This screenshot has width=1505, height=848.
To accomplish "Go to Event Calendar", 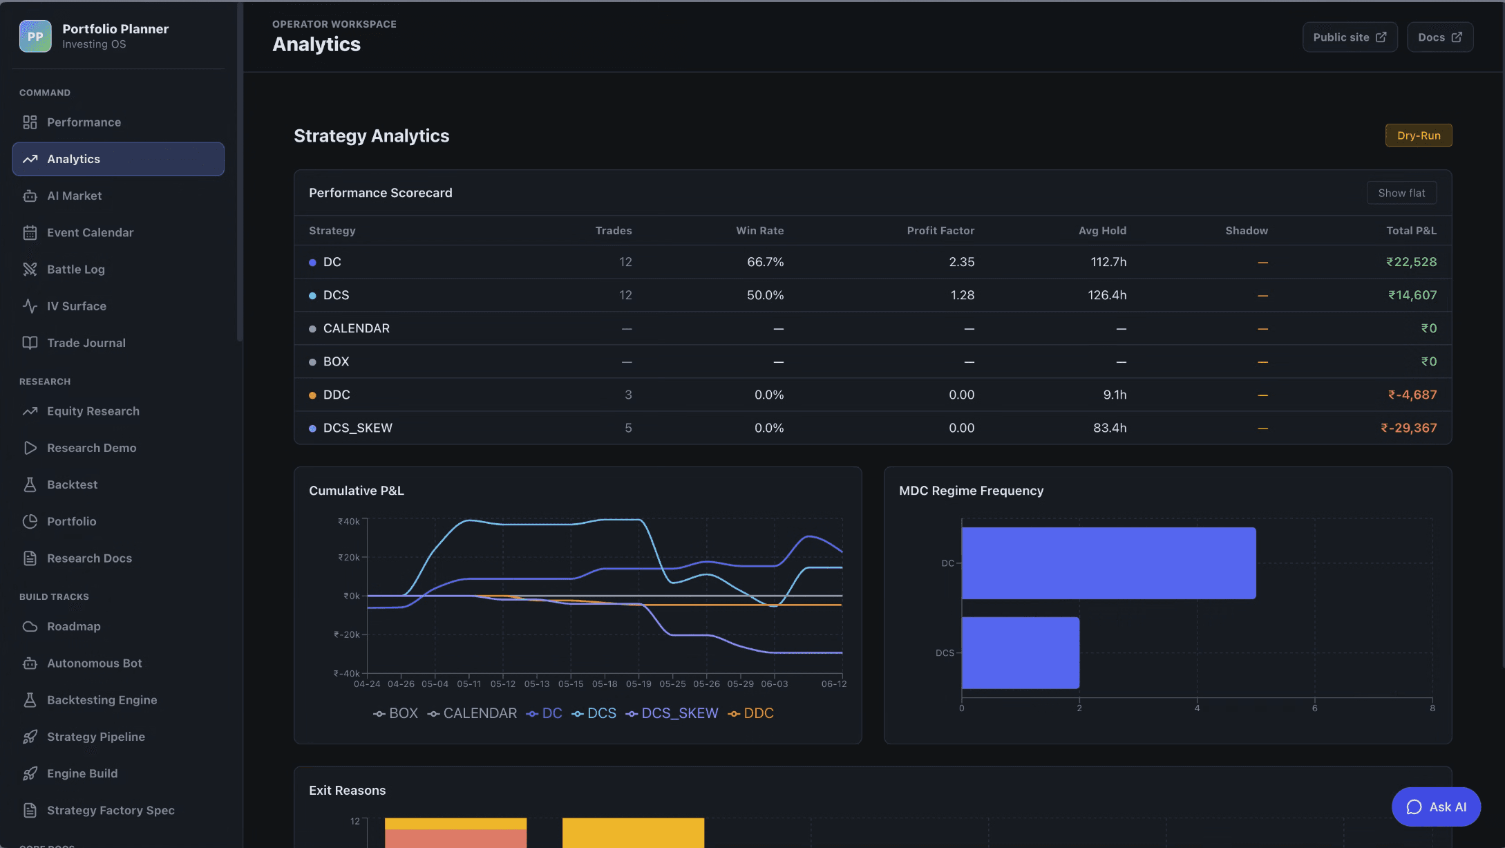I will (118, 232).
